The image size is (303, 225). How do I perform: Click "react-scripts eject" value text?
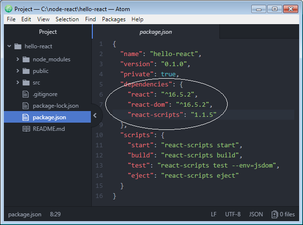[200, 176]
